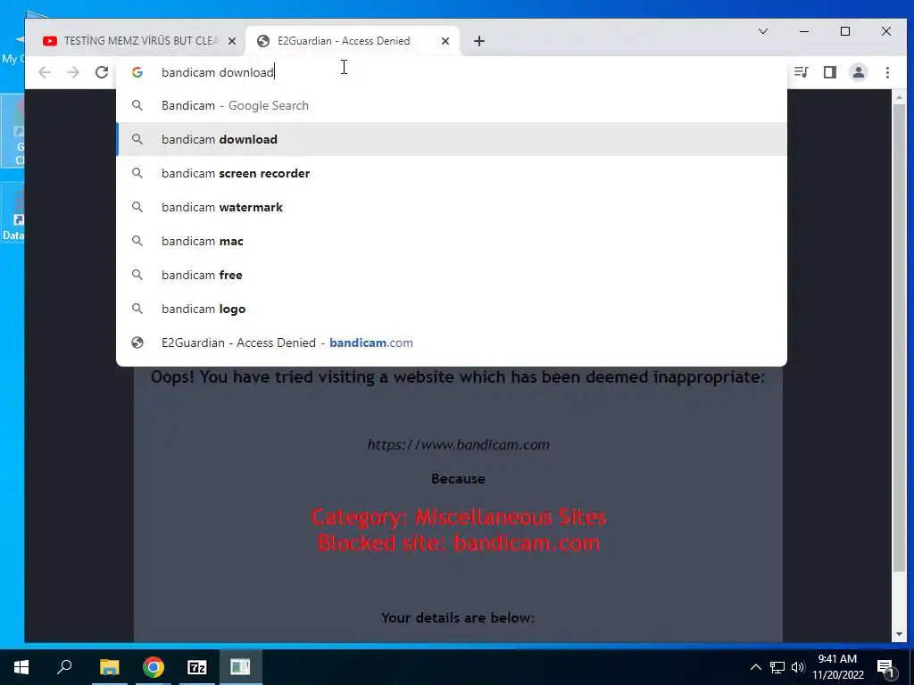Minimize the Chrome window
Image resolution: width=914 pixels, height=685 pixels.
point(804,31)
